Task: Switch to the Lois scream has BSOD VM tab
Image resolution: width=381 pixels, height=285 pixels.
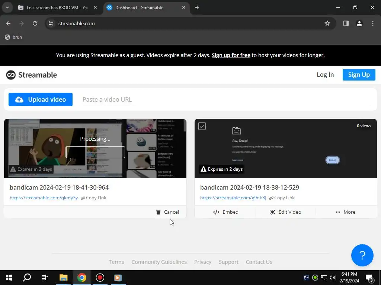Action: pos(57,8)
